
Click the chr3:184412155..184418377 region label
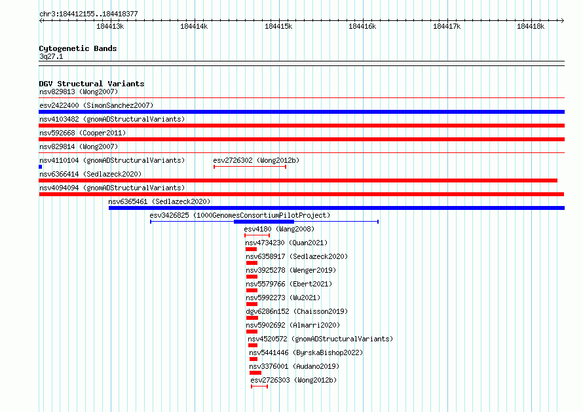tap(88, 14)
